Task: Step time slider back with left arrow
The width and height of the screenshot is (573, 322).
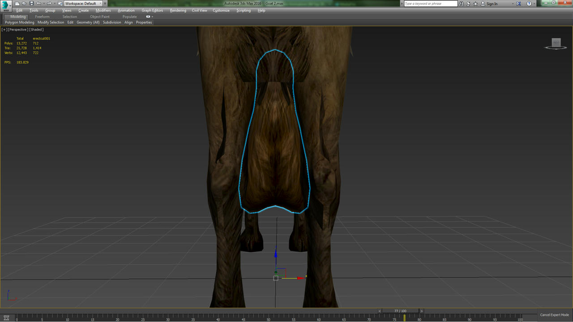Action: click(x=380, y=311)
